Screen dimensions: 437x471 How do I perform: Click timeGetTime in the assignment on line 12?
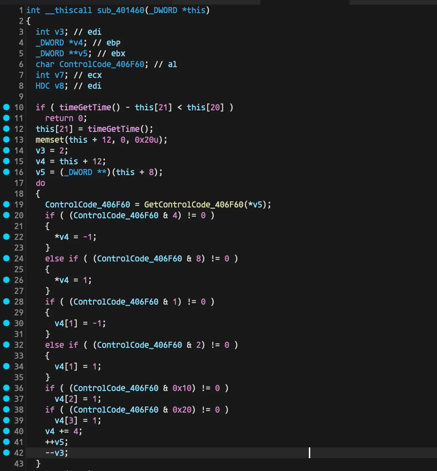114,129
